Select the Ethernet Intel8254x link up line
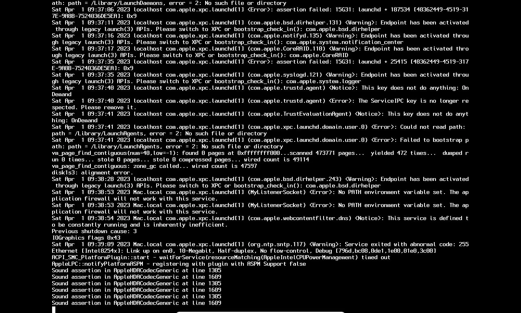 click(x=244, y=251)
